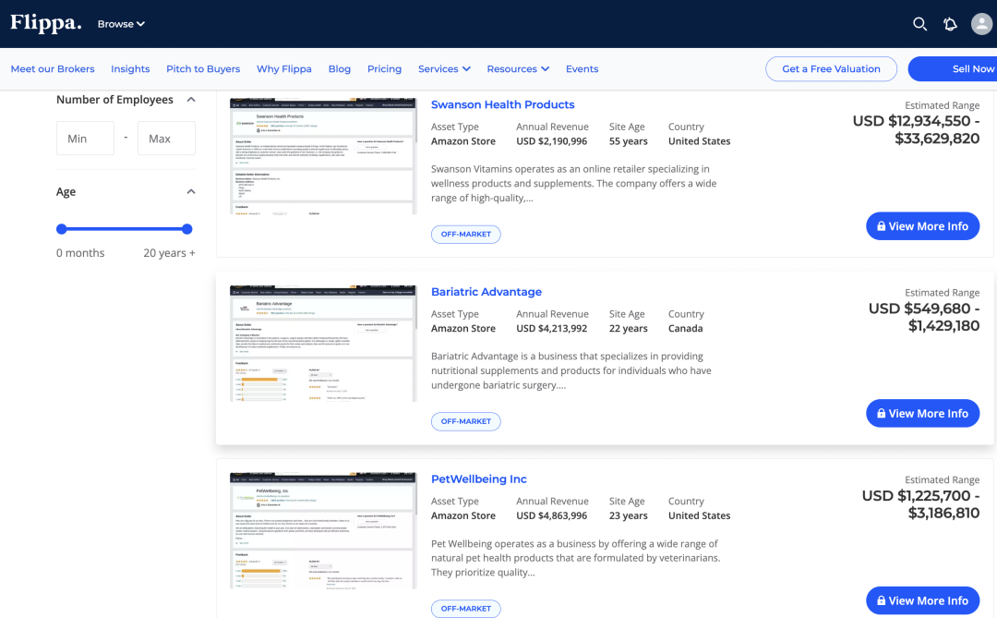Screen dimensions: 997x618
Task: Click the '23 years' site age
Action: 629,515
